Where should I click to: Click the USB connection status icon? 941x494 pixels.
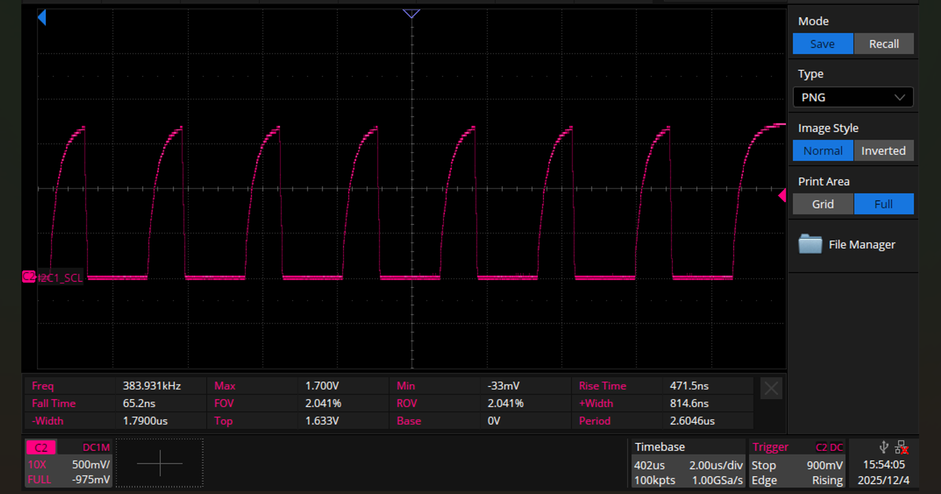[884, 448]
